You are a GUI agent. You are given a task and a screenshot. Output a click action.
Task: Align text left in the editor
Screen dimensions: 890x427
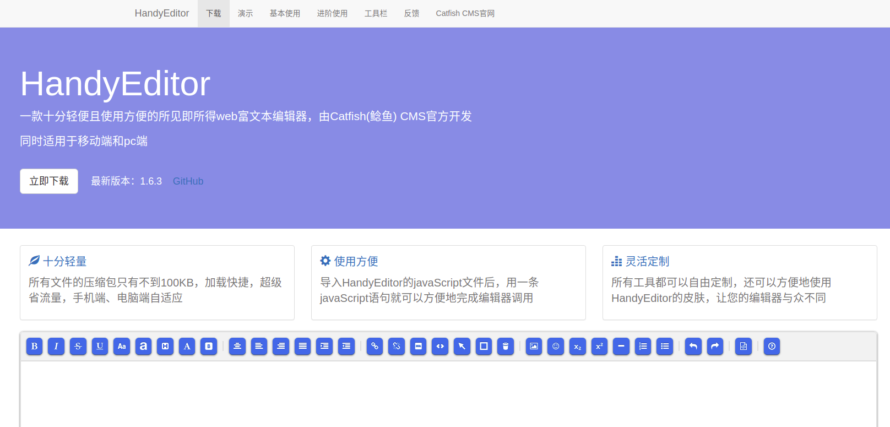[259, 346]
